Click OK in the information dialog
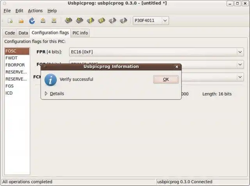Screen dimensions: 250x186 tap(166, 79)
